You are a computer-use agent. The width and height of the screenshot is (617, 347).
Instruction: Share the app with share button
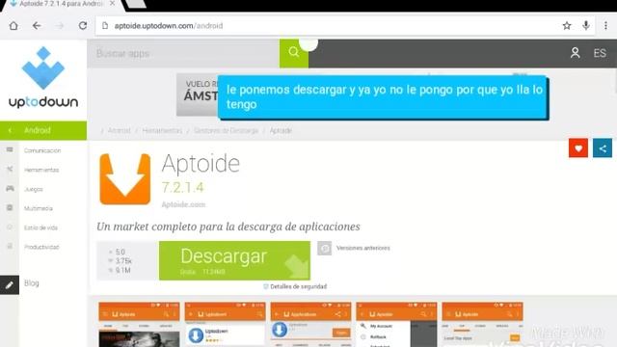click(x=603, y=148)
